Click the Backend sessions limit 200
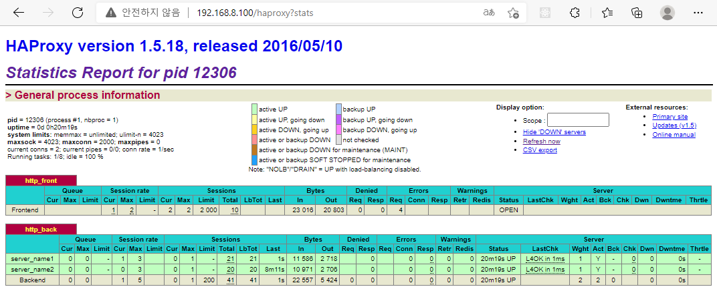The width and height of the screenshot is (717, 303). pos(209,280)
